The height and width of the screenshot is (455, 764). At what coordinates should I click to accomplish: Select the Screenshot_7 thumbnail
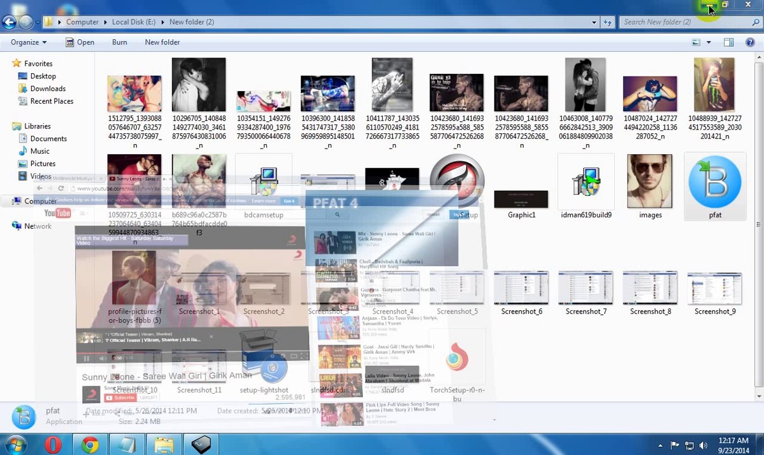tap(586, 294)
